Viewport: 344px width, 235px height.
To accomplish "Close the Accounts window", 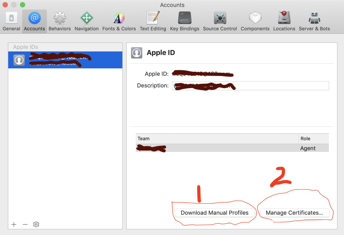I will 5,5.
